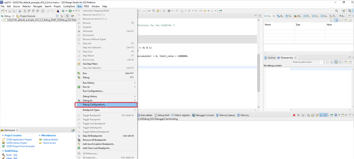The image size is (354, 159).
Task: Click the S32 blue triangle toolbar icon
Action: point(58,11)
